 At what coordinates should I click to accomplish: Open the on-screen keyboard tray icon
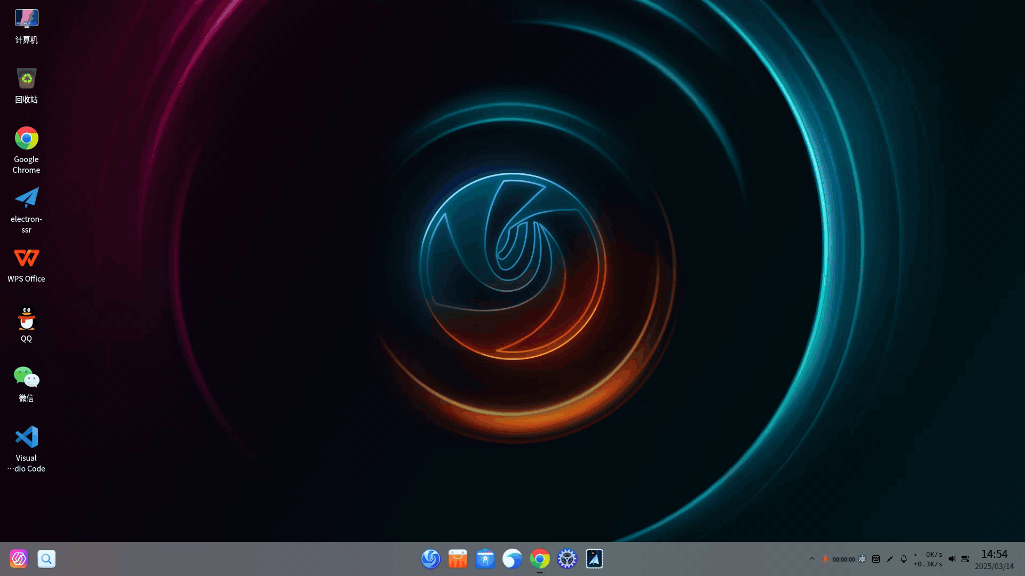pos(876,559)
